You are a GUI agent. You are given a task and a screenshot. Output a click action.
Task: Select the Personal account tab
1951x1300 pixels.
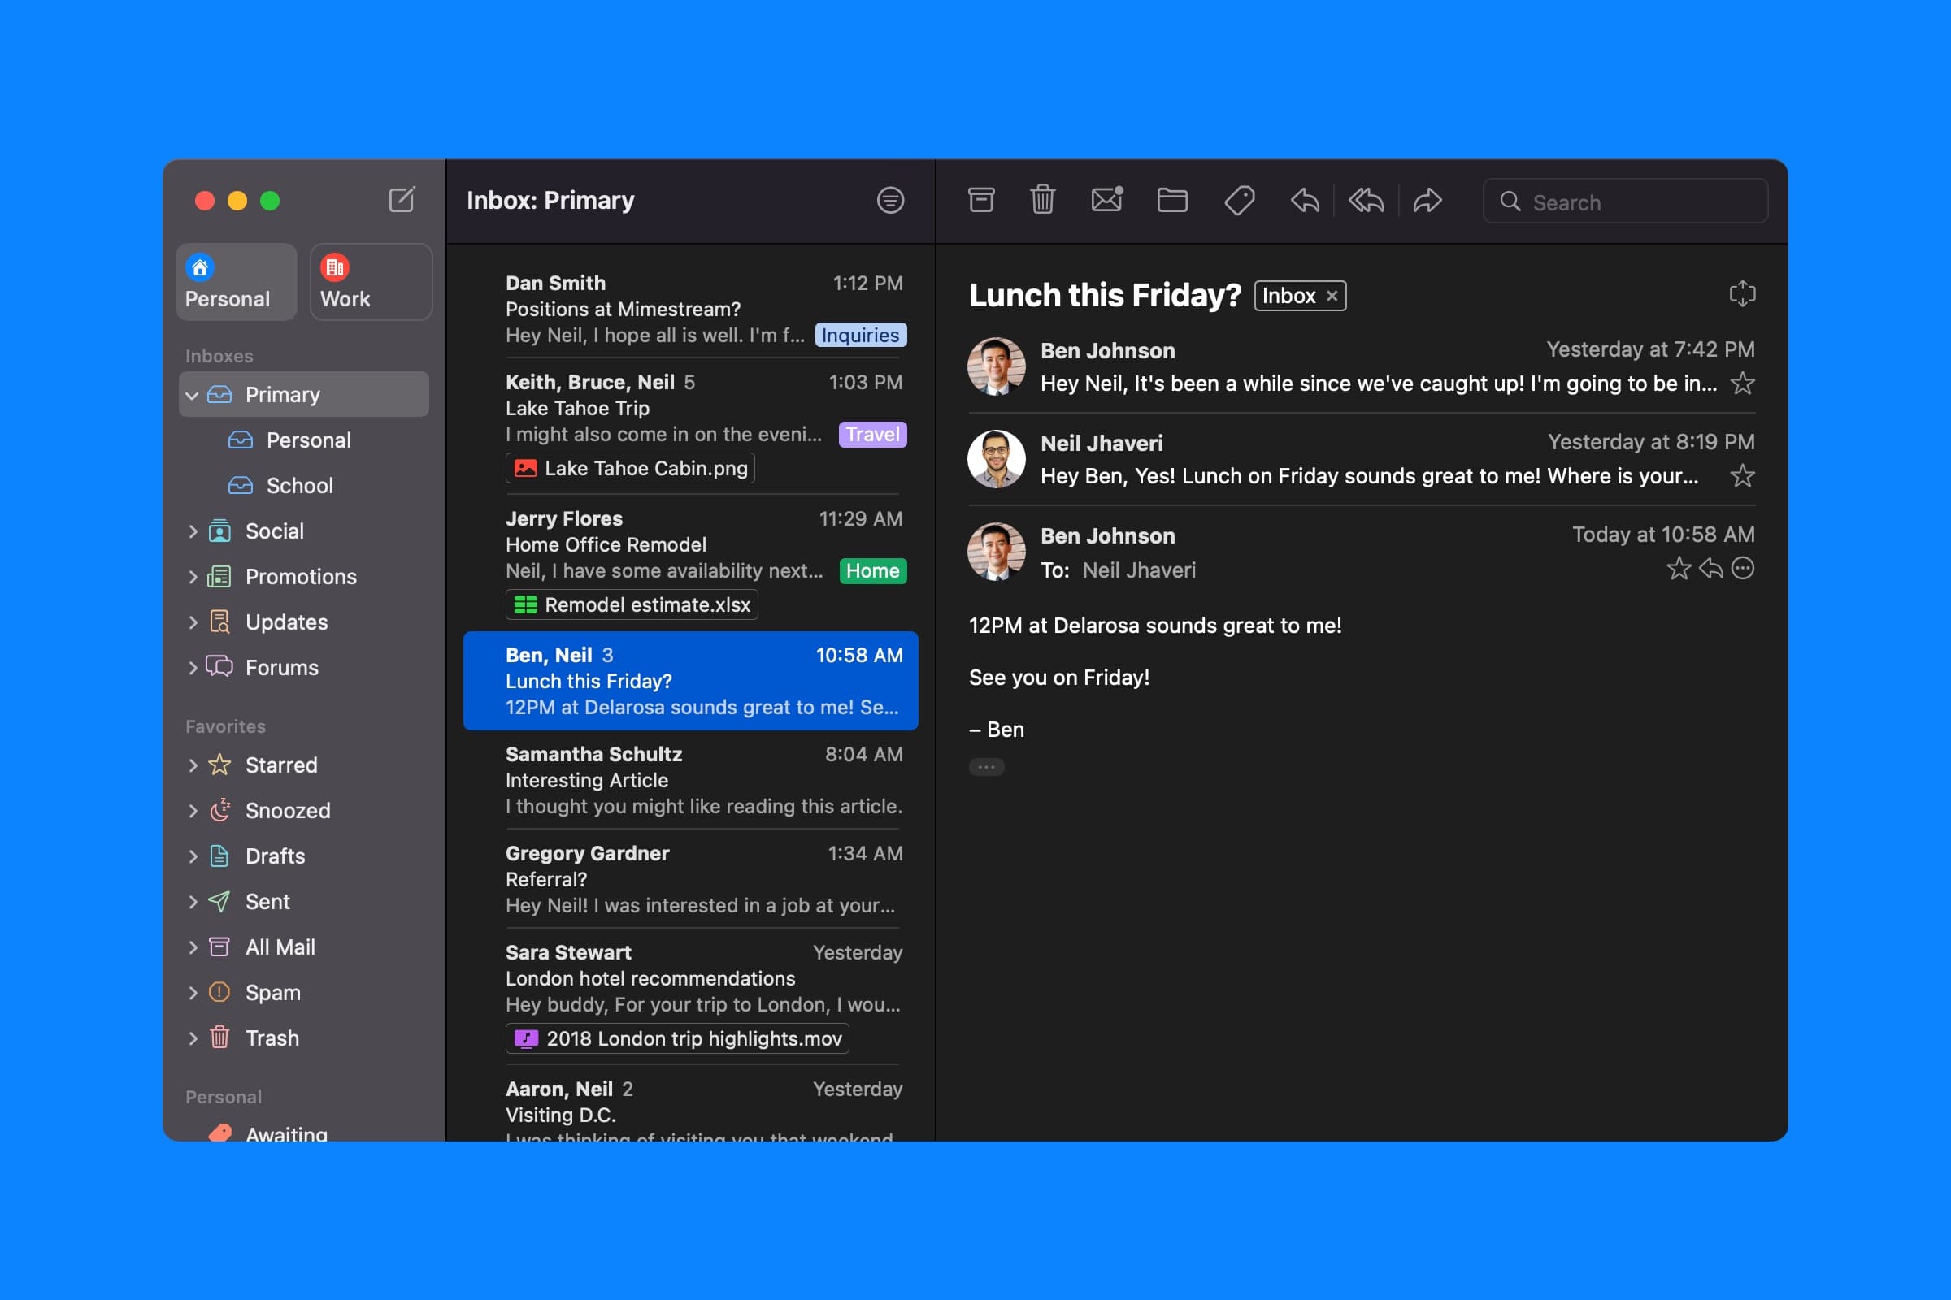[x=237, y=282]
